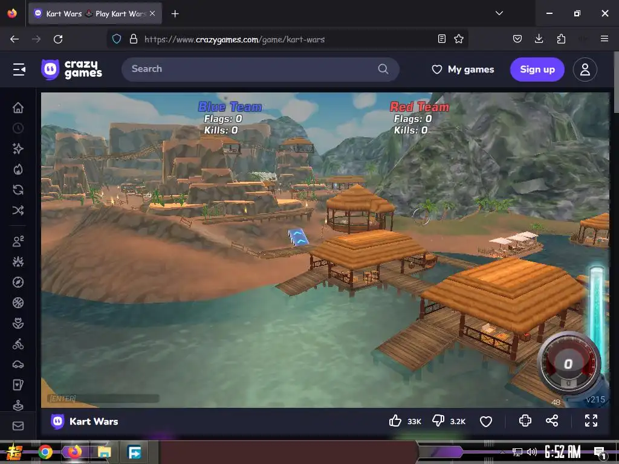This screenshot has height=464, width=619.
Task: Collapse the sidebar menu toggle
Action: 19,69
